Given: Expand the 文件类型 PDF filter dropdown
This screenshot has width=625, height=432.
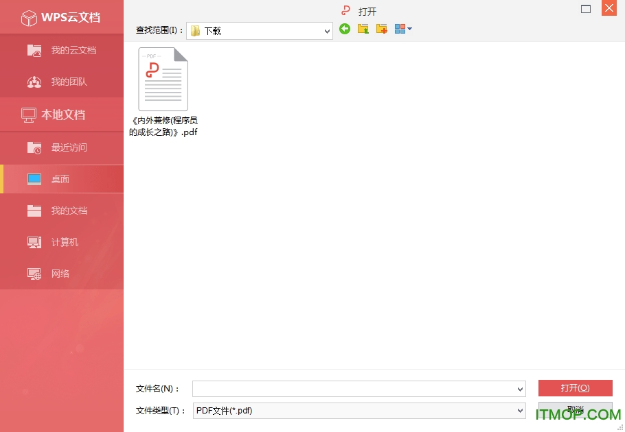Looking at the screenshot, I should (519, 411).
